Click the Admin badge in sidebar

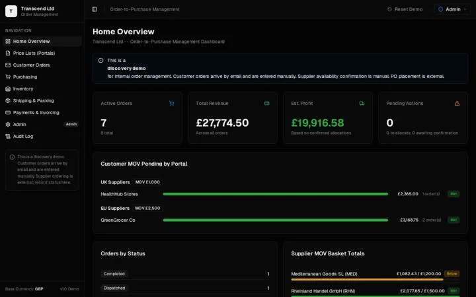(71, 124)
